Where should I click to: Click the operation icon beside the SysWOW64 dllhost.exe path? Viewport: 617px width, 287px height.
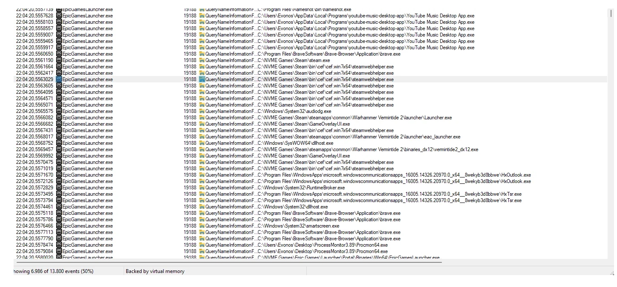tap(202, 143)
